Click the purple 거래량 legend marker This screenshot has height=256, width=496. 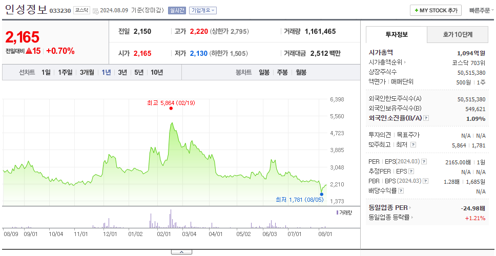coord(338,212)
